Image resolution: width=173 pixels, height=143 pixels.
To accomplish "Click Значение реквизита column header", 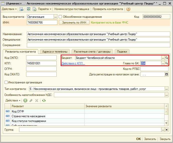I will 124,106.
